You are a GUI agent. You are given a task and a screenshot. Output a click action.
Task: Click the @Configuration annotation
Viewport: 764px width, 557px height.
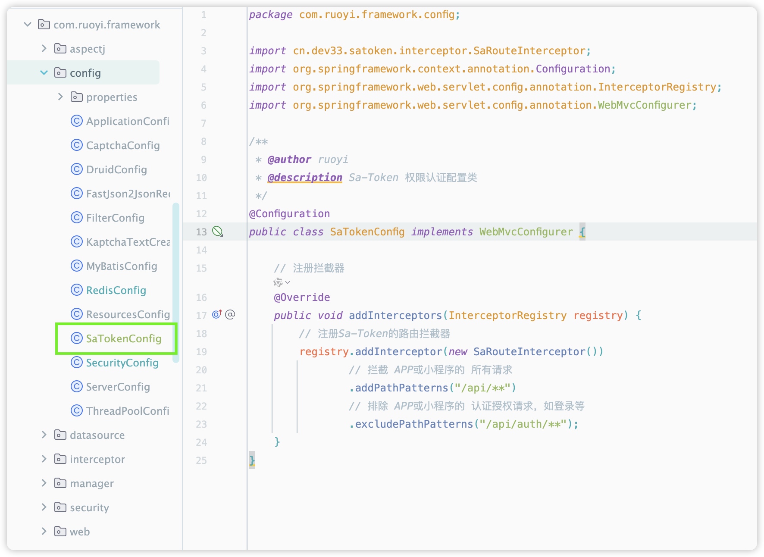pyautogui.click(x=289, y=214)
